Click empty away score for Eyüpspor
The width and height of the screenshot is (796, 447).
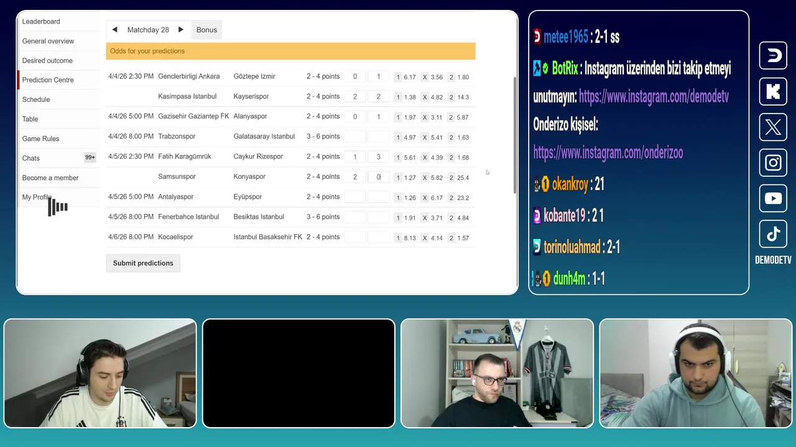pos(378,197)
